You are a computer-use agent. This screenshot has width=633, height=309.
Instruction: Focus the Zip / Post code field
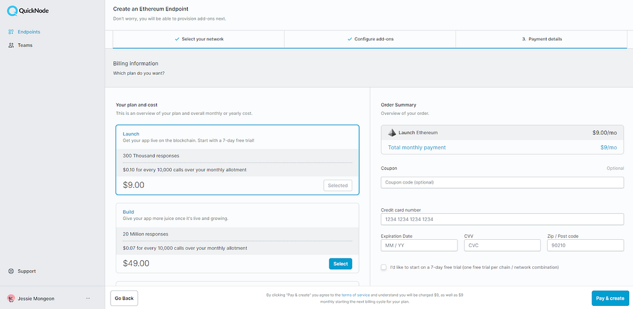click(585, 245)
